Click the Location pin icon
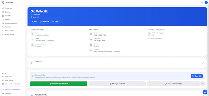 click(91, 50)
